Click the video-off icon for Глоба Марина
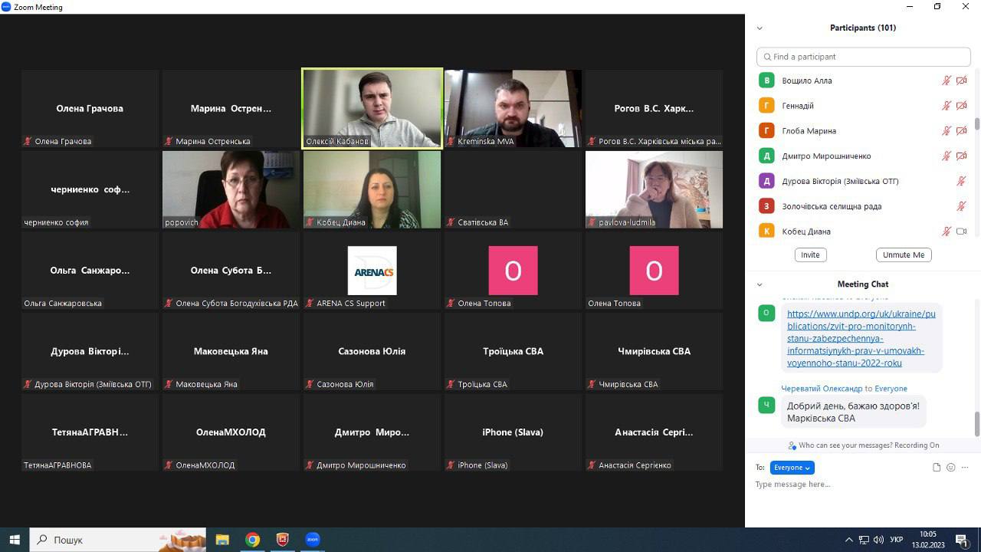 961,131
